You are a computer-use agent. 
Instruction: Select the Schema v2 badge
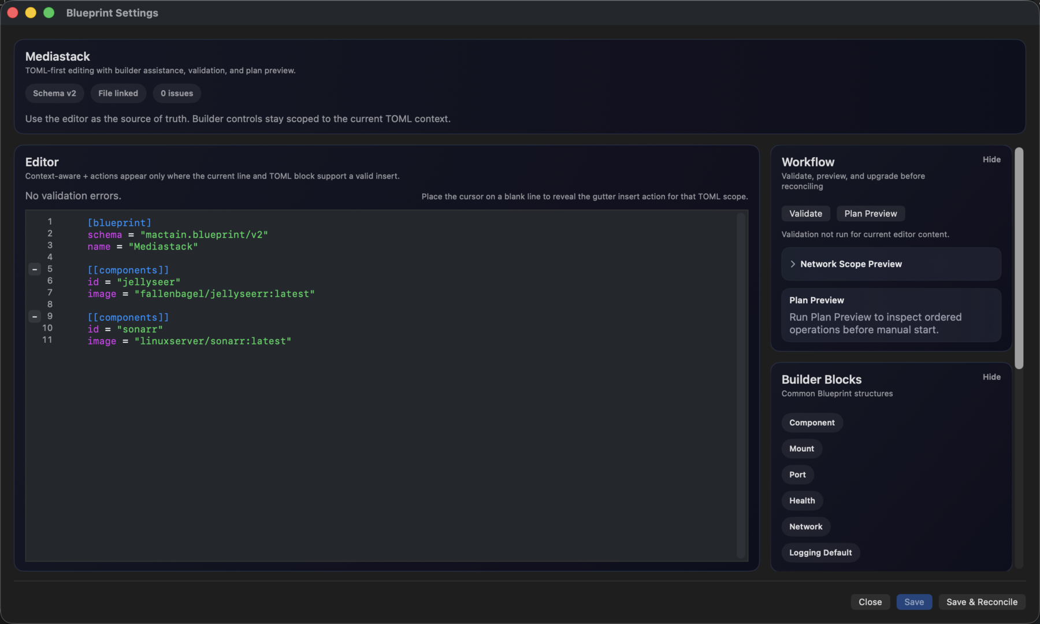click(54, 94)
